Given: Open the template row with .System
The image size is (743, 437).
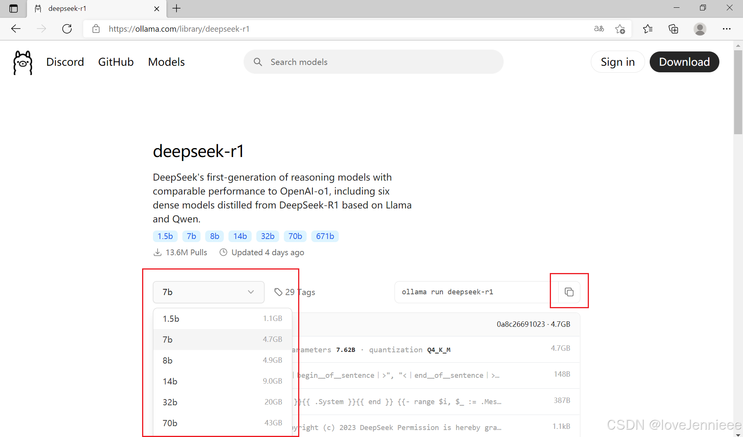Looking at the screenshot, I should [x=436, y=402].
